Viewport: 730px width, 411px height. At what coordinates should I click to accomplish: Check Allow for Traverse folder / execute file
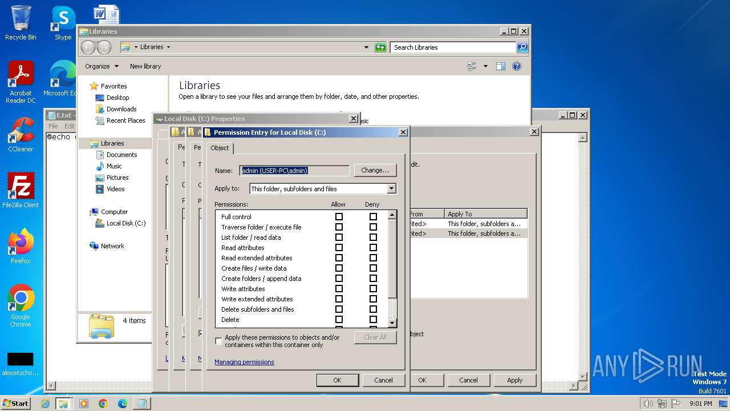click(x=339, y=227)
